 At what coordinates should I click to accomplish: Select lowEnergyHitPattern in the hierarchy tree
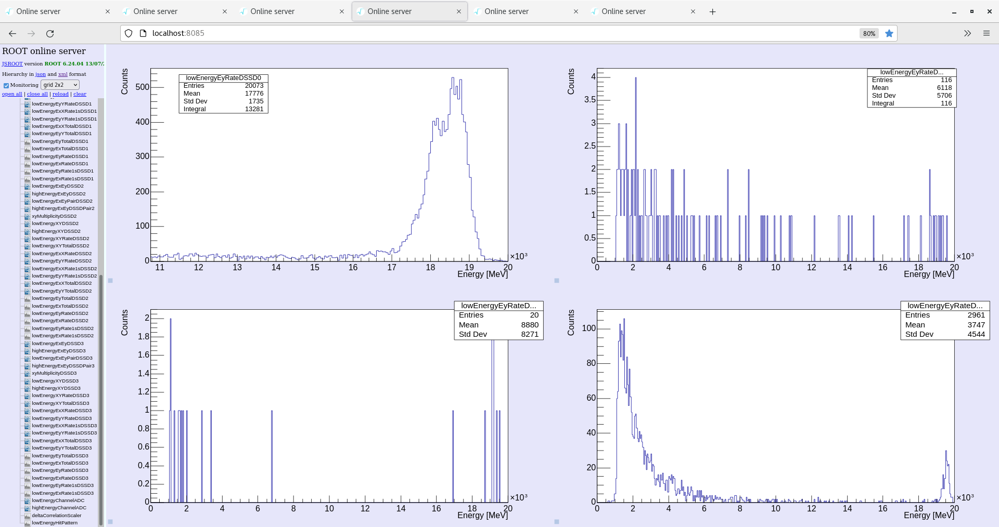coord(54,523)
